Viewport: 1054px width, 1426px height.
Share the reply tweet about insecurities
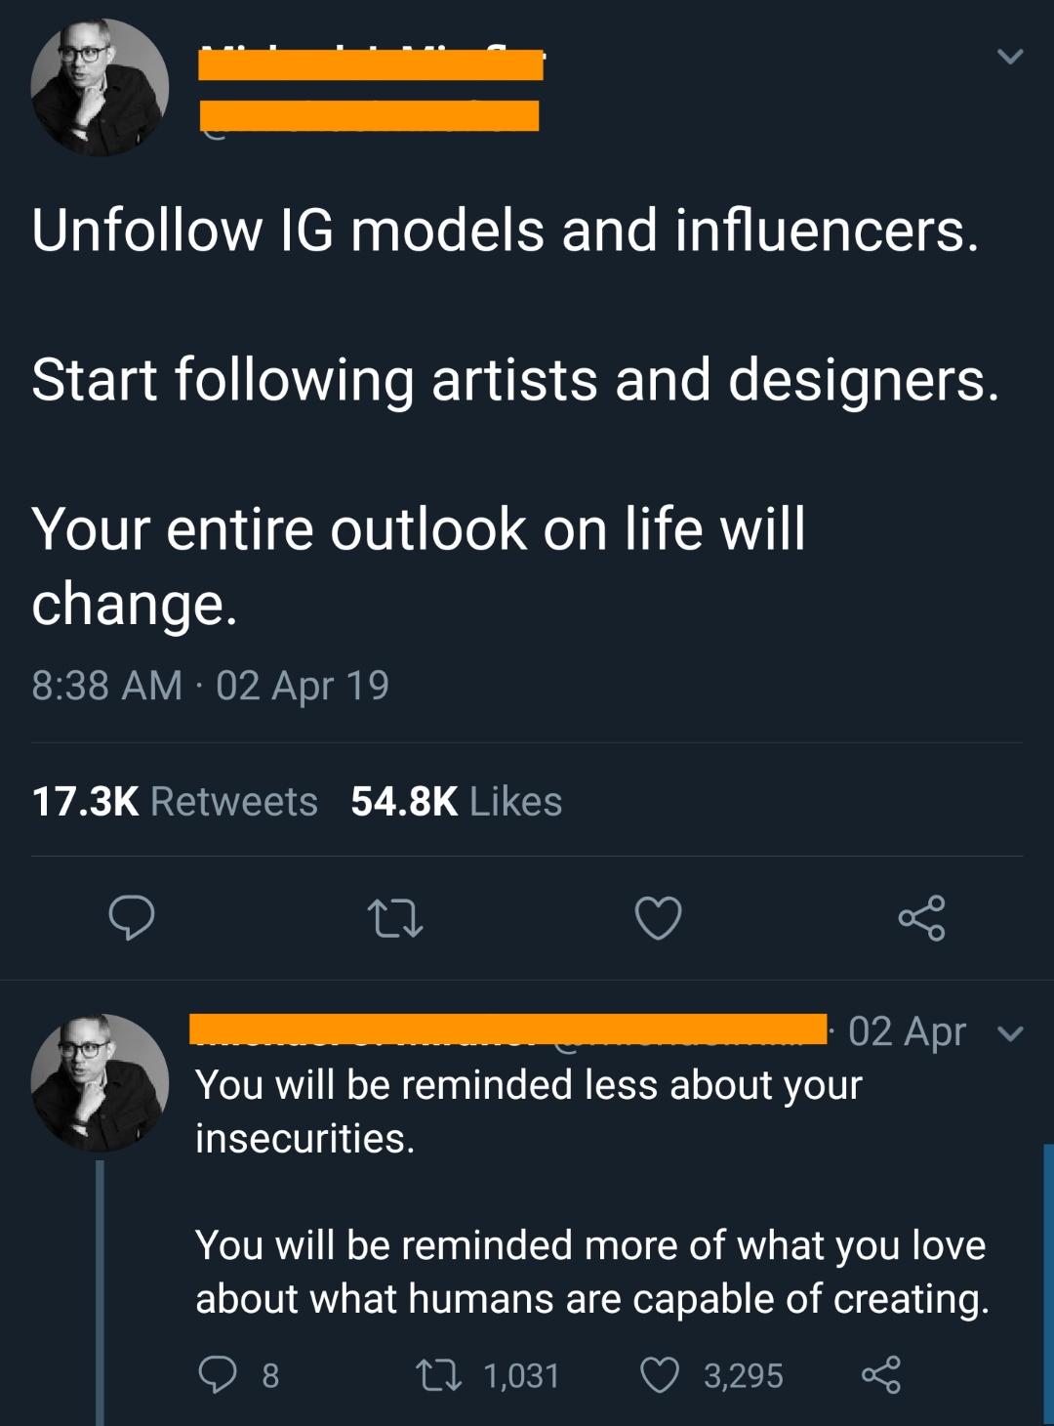click(x=880, y=1375)
